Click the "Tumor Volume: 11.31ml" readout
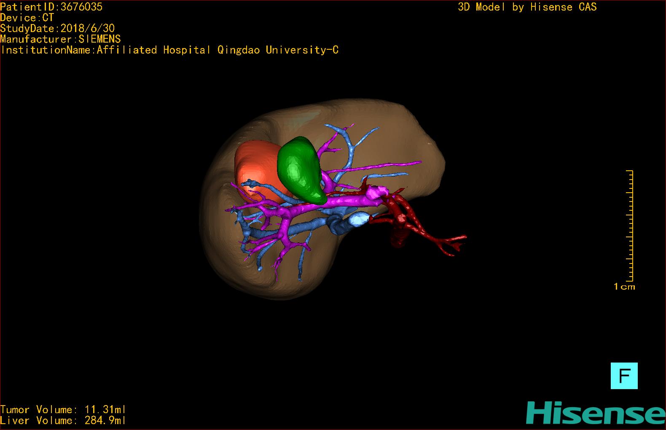This screenshot has width=666, height=430. point(63,409)
